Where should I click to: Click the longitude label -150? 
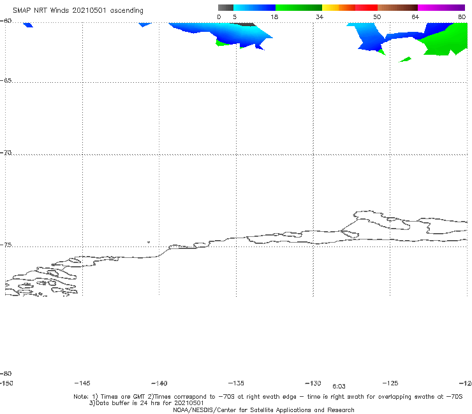pos(6,383)
